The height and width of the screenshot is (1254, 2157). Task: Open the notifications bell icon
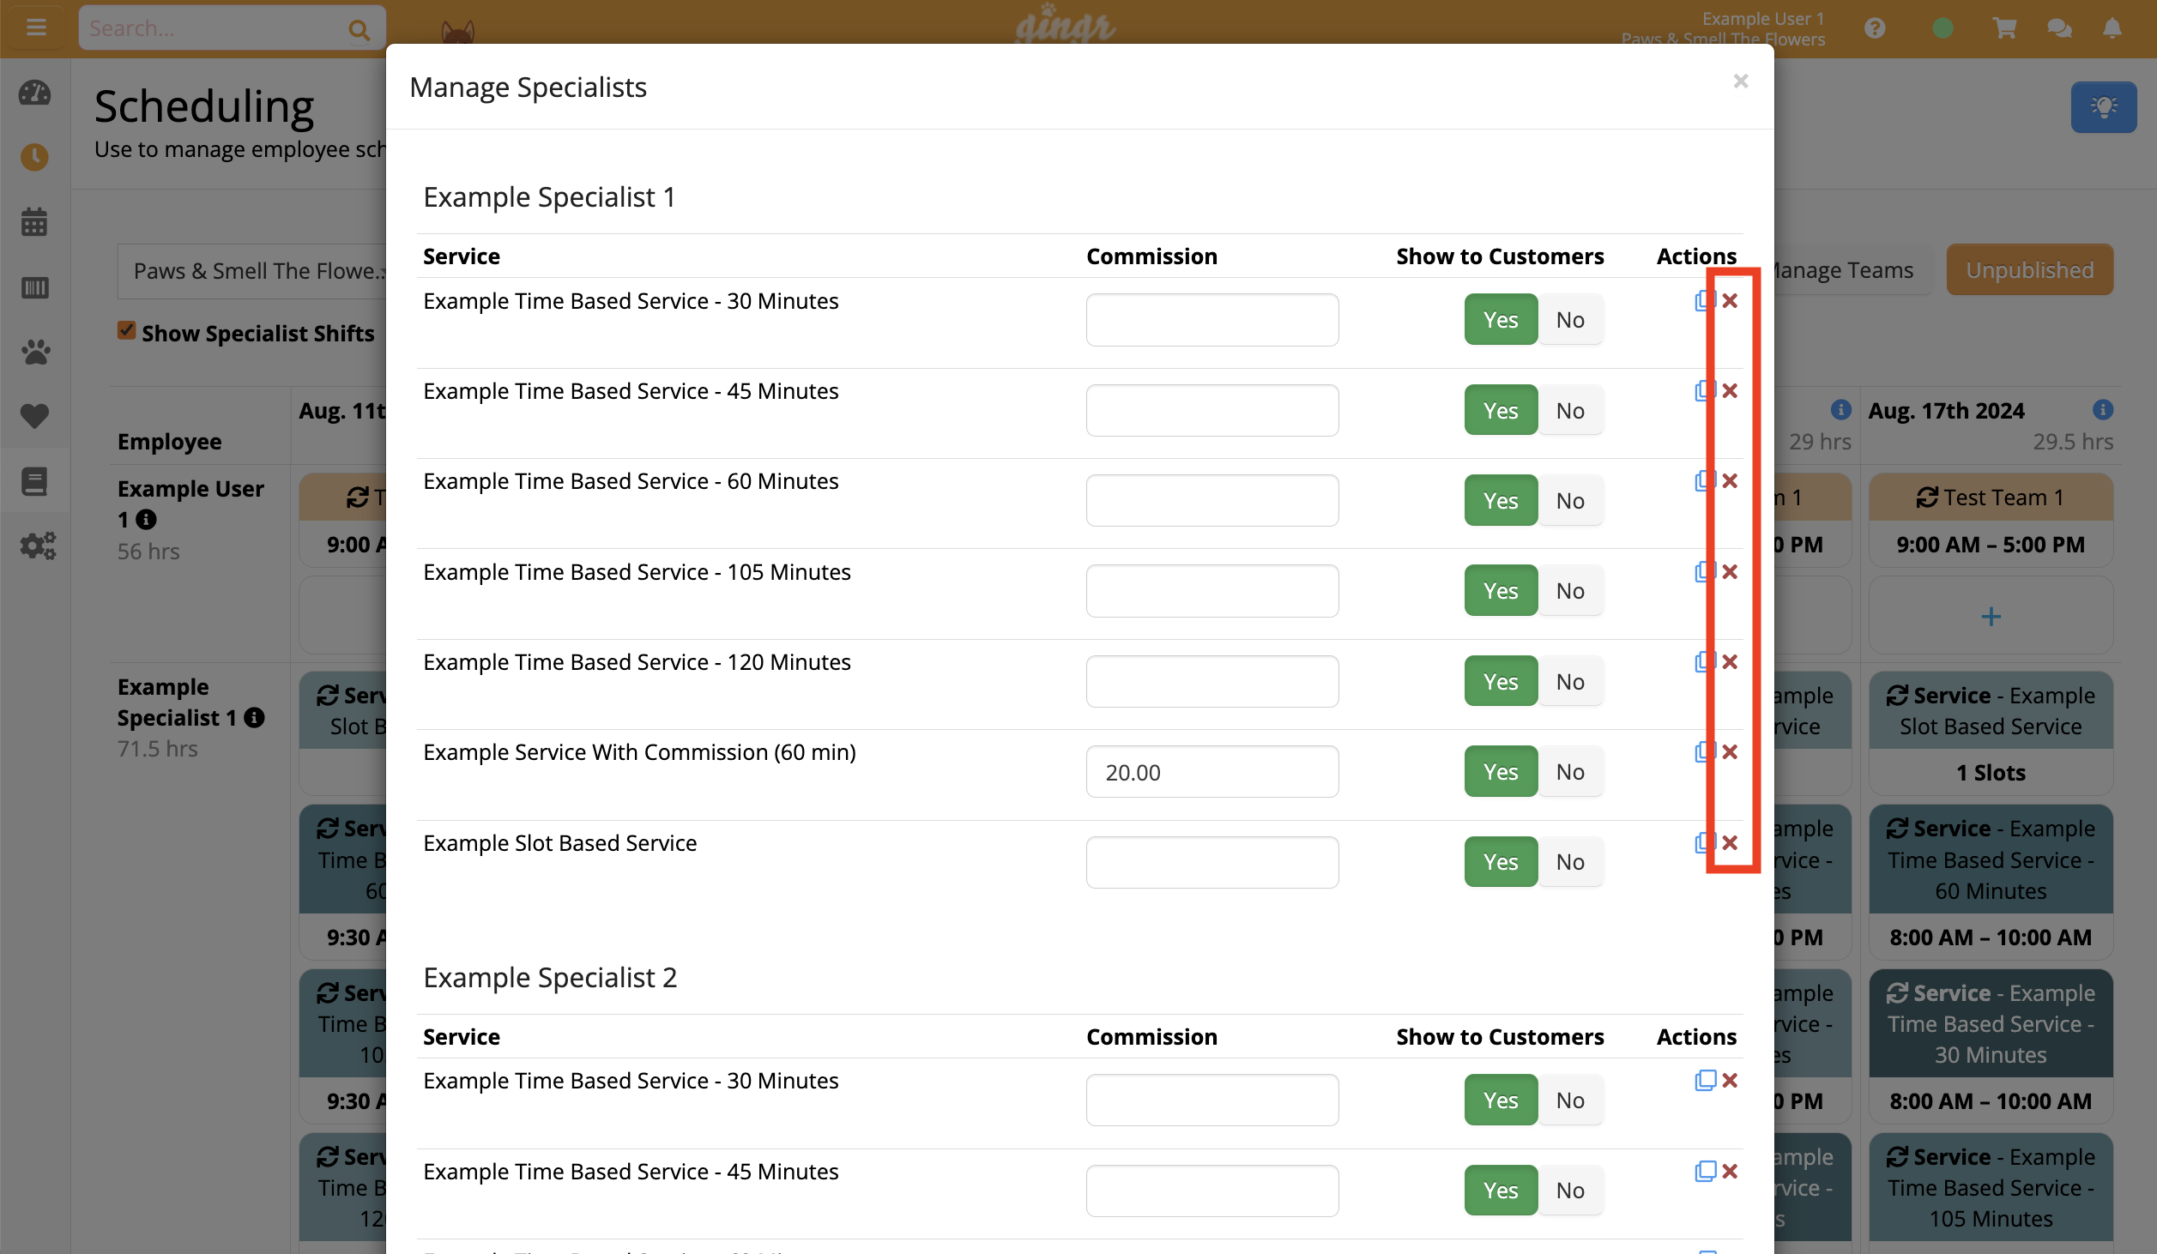click(x=2114, y=27)
